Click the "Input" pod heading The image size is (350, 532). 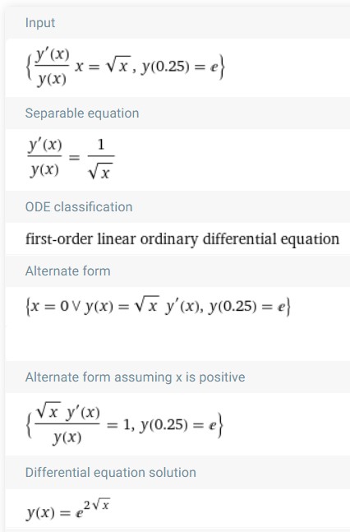point(40,23)
